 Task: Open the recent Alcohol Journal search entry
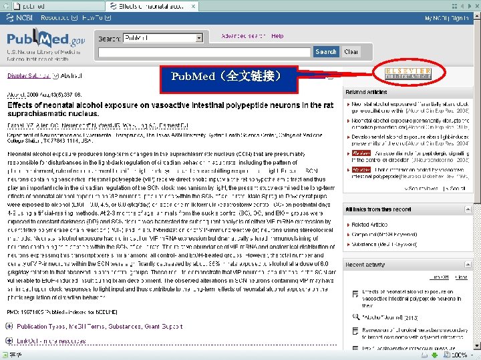(x=390, y=318)
